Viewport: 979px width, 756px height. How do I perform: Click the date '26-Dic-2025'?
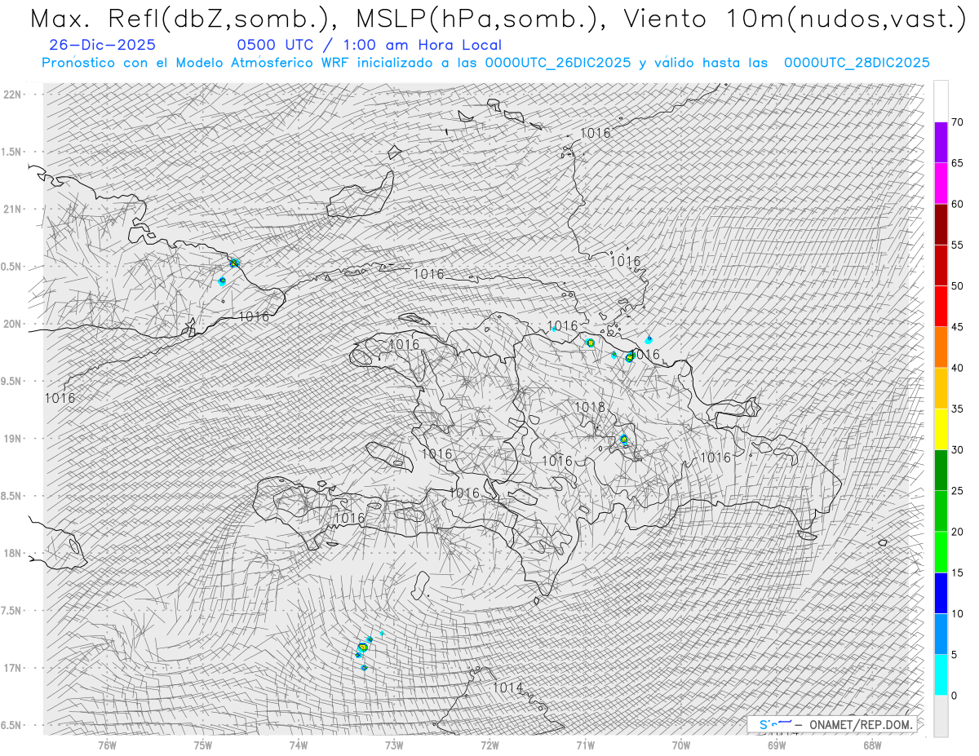tap(102, 45)
